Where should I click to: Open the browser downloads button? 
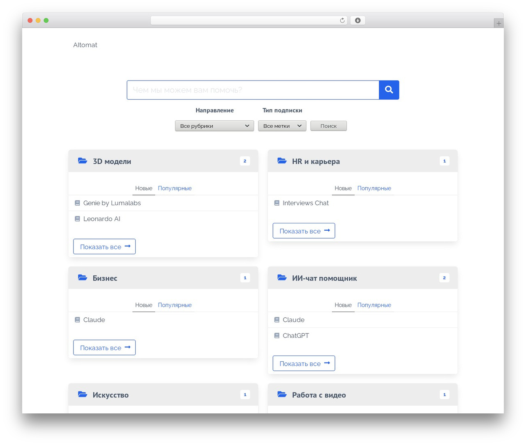(358, 21)
